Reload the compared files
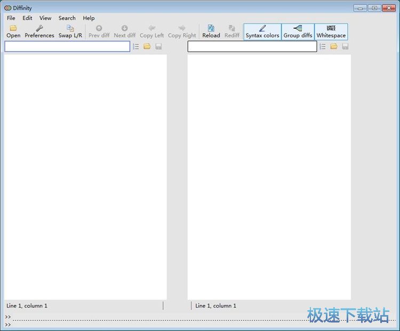The width and height of the screenshot is (400, 331). [211, 31]
